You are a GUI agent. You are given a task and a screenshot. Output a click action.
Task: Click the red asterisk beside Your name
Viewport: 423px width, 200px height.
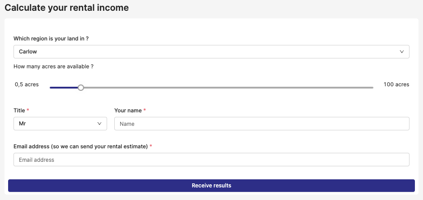pyautogui.click(x=145, y=110)
